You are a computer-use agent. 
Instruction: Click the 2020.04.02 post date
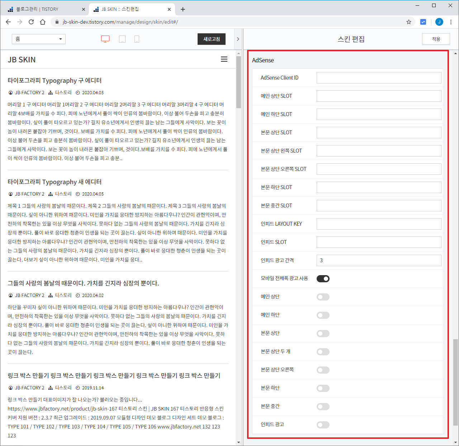coord(93,296)
